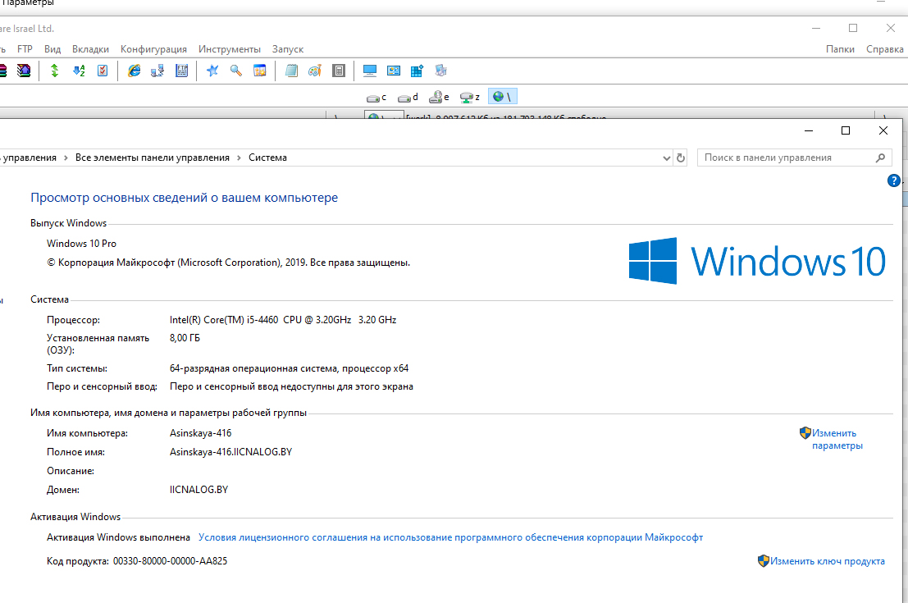Click the faded gray toolbar icon after grid tiles
The width and height of the screenshot is (908, 603).
tap(440, 71)
